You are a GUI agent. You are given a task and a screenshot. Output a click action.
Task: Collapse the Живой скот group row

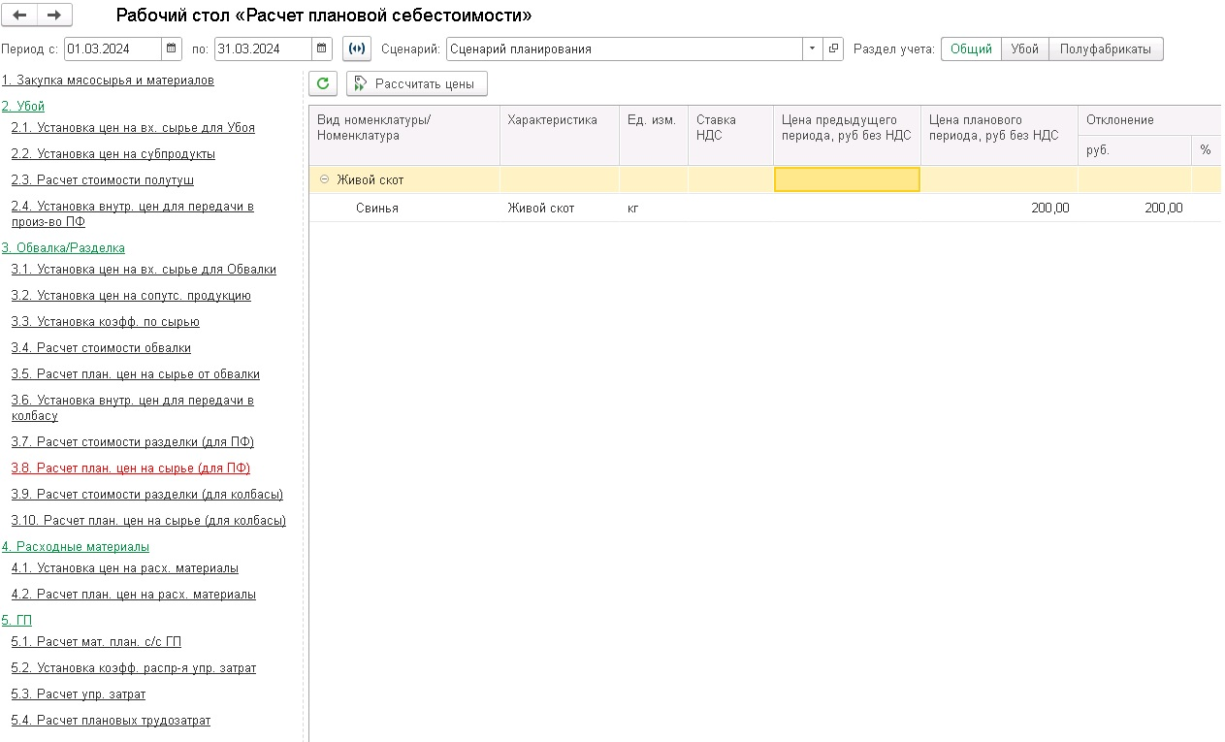point(324,179)
